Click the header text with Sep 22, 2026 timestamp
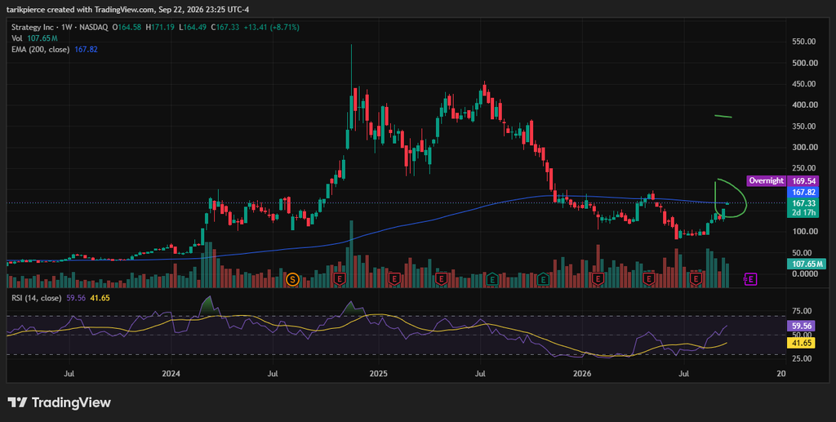 [x=127, y=10]
